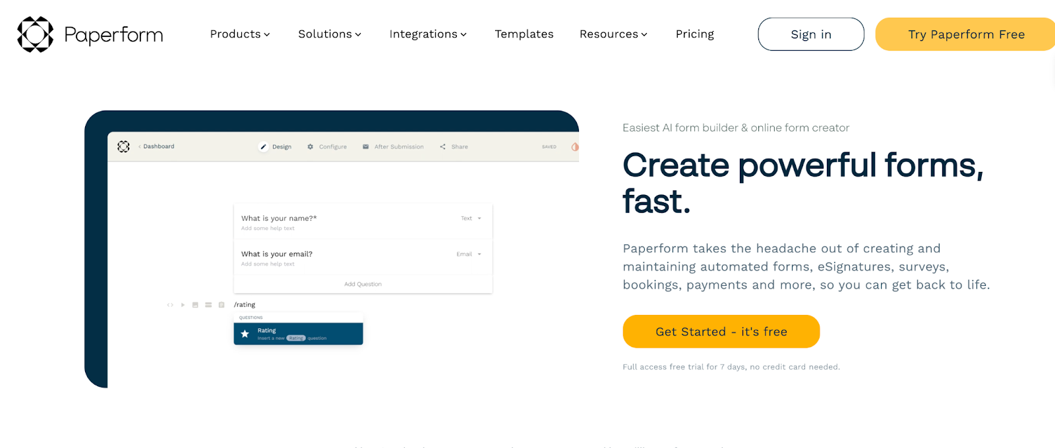The height and width of the screenshot is (448, 1055).
Task: Click the Share icon in the editor toolbar
Action: [x=443, y=147]
